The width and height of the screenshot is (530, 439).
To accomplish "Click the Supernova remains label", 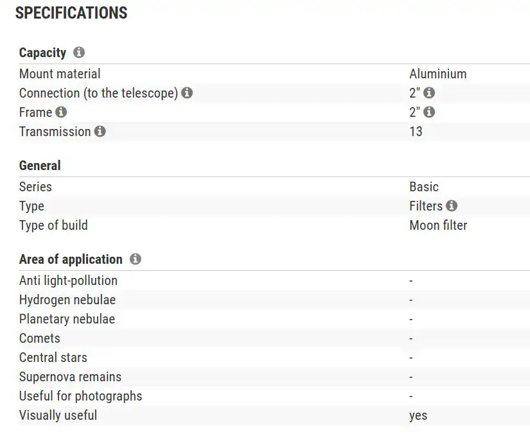I will click(x=70, y=377).
